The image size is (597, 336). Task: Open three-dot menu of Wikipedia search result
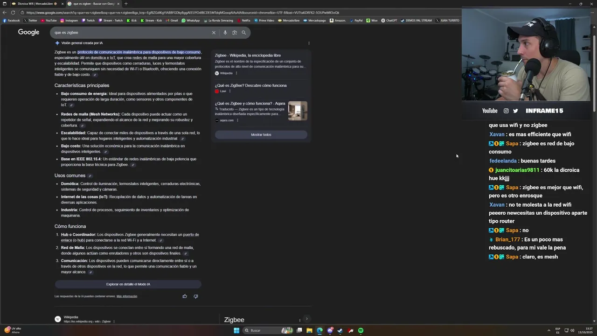click(x=114, y=322)
